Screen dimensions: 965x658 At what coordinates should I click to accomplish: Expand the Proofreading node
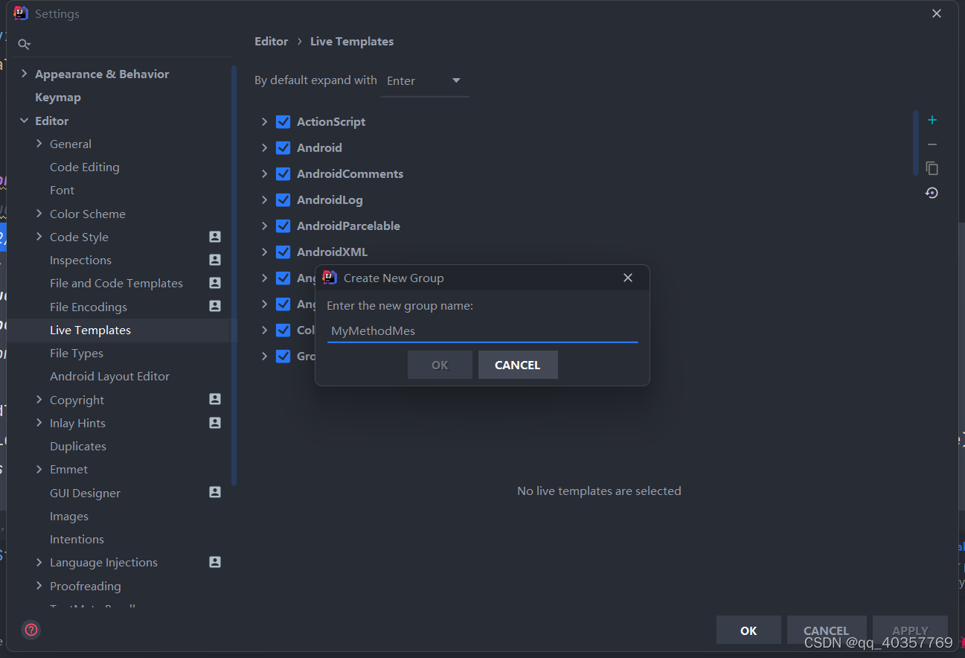pyautogui.click(x=39, y=586)
